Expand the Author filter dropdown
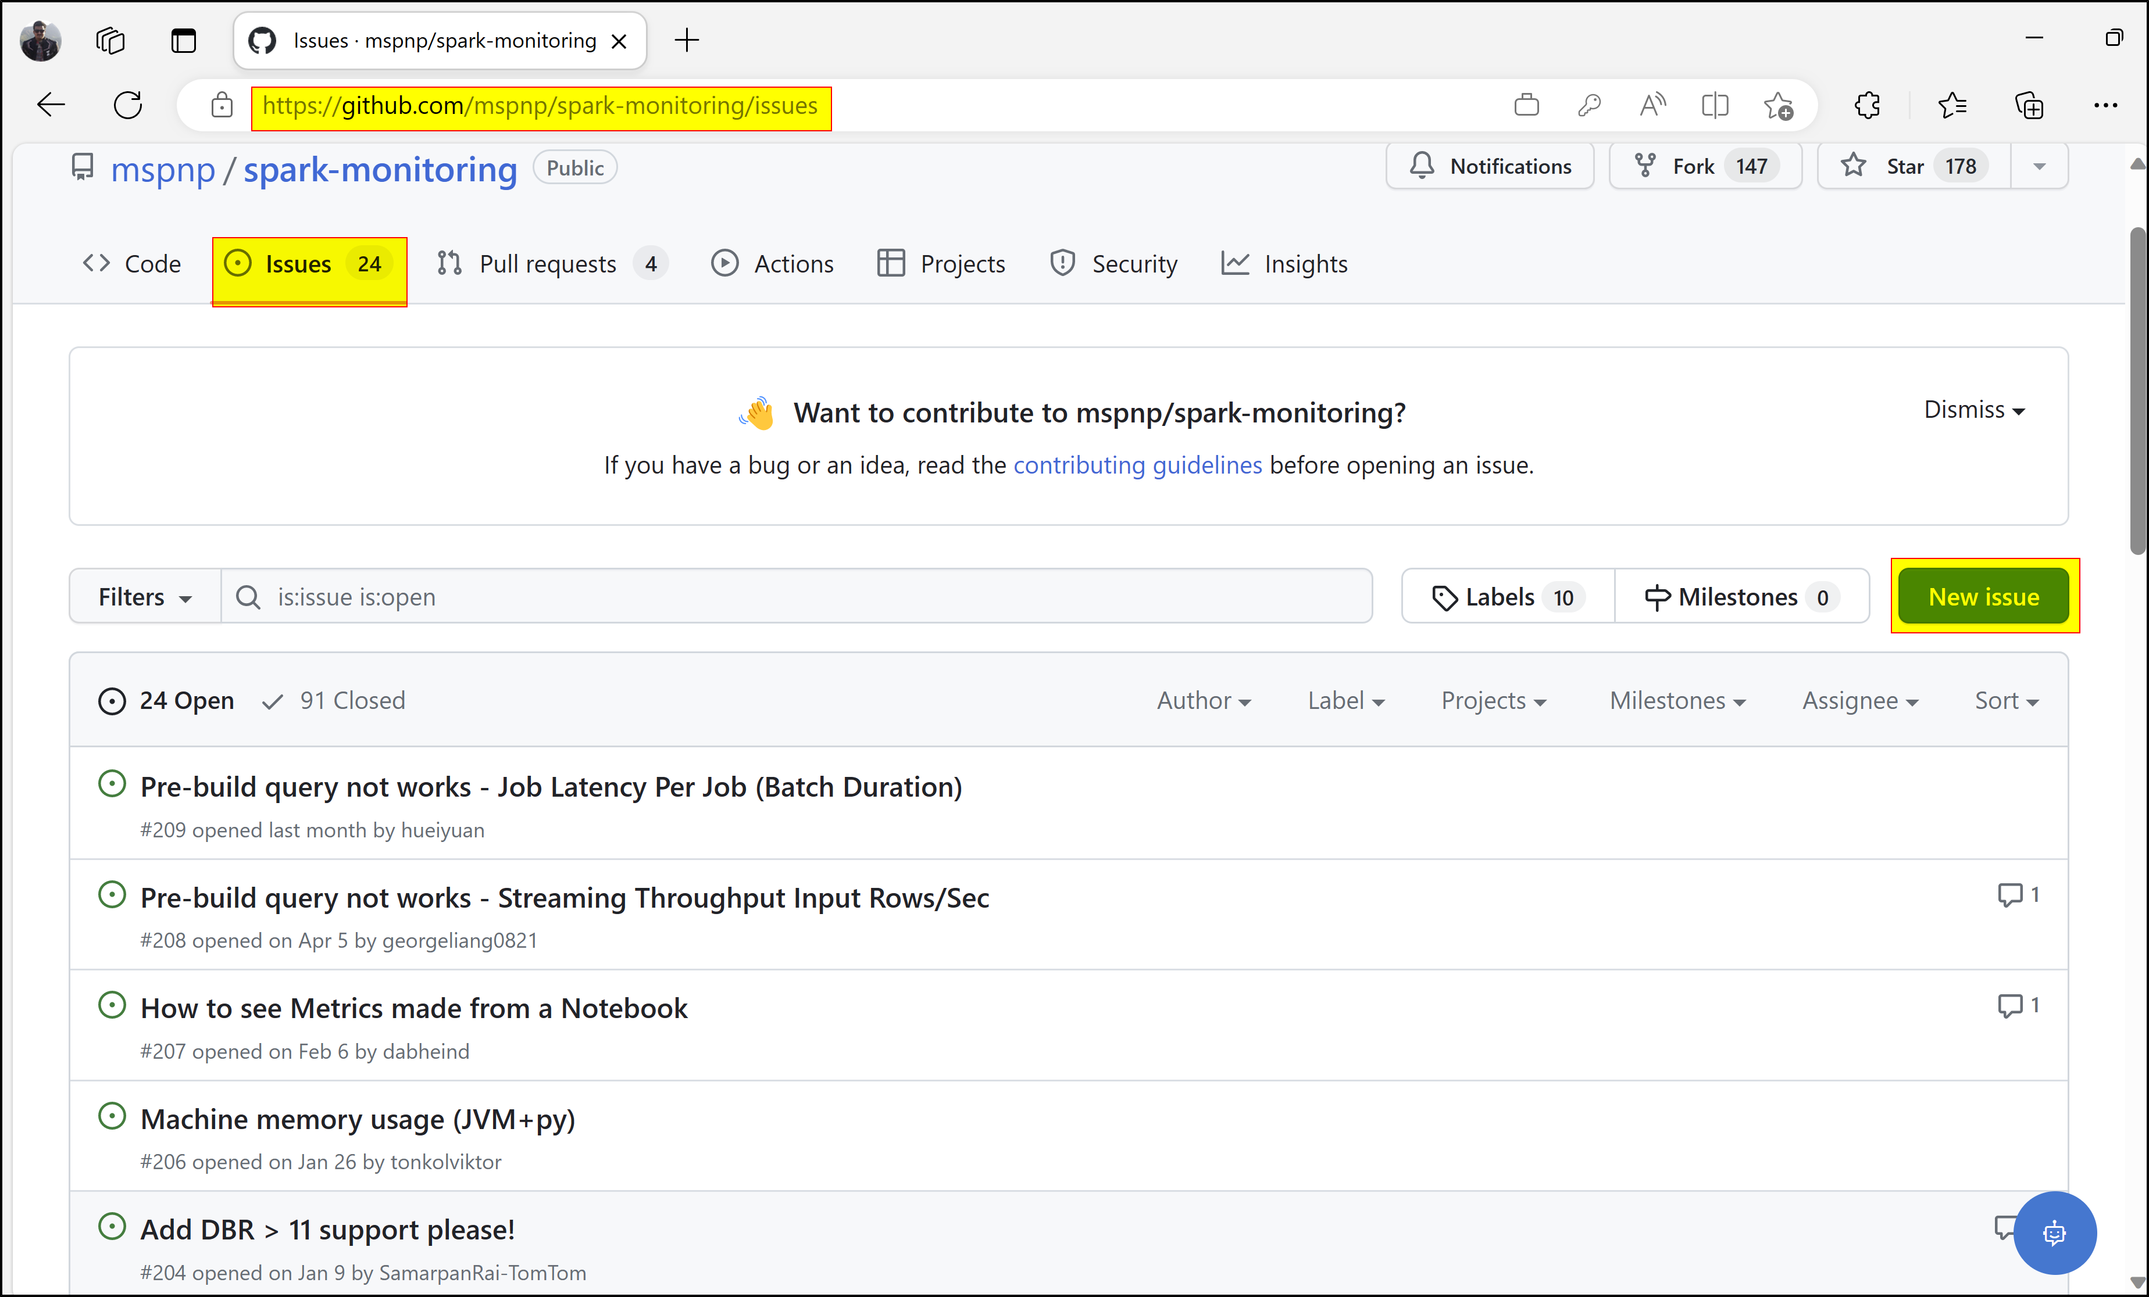This screenshot has height=1297, width=2149. [1204, 700]
